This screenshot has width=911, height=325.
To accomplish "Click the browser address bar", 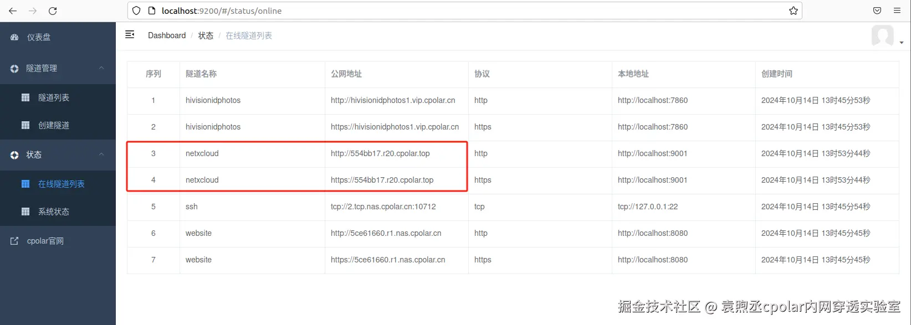I will 465,11.
